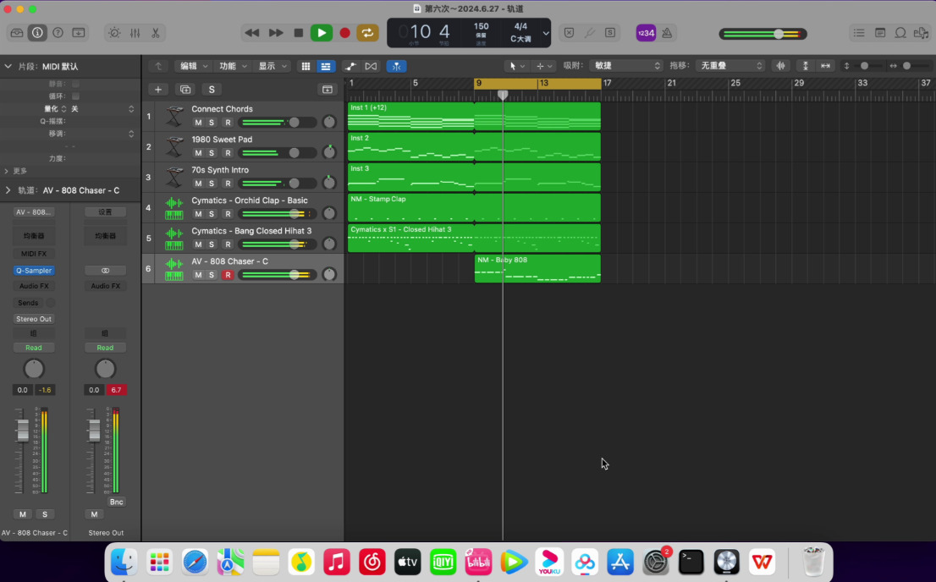
Task: Click the Smart Controls dial icon
Action: (114, 33)
